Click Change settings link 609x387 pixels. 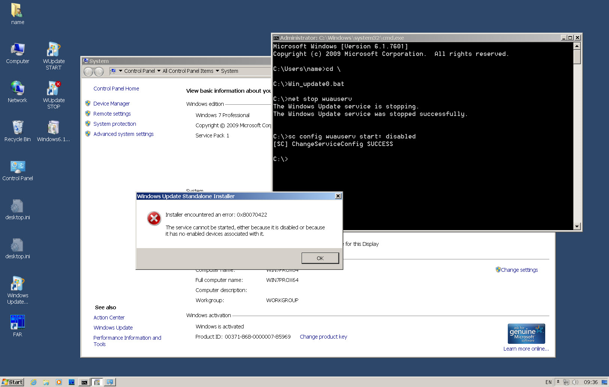(519, 270)
